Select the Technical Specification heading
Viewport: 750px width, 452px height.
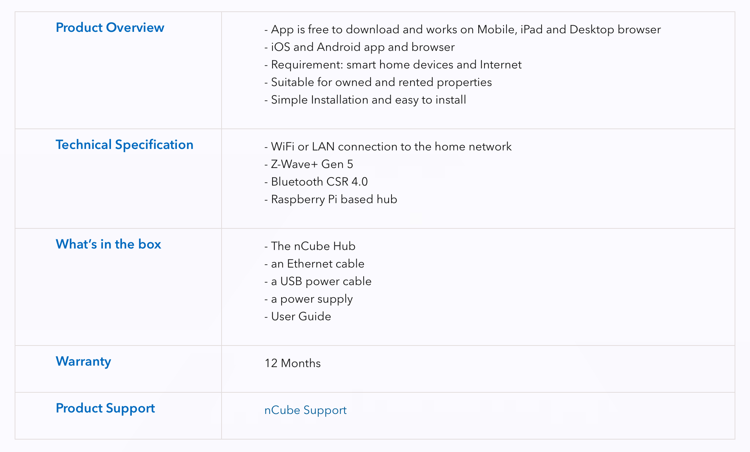coord(125,145)
